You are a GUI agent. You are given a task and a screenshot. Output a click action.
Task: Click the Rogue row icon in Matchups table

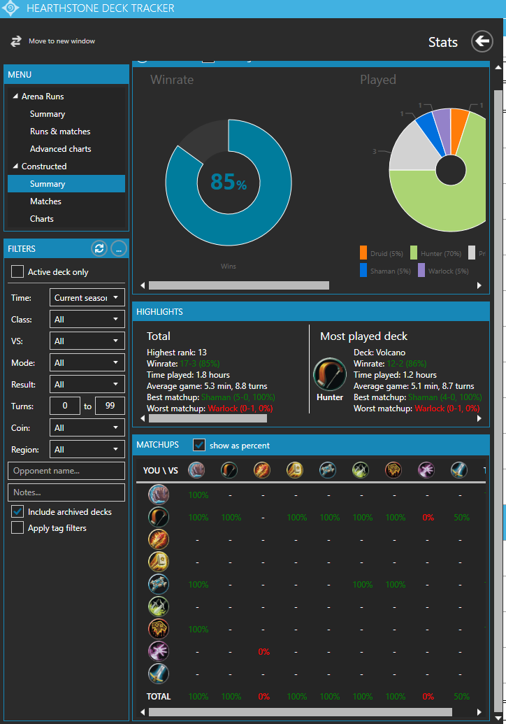159,606
